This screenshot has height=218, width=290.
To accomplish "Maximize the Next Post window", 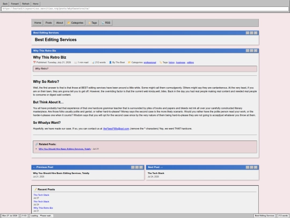I will click(x=251, y=167).
